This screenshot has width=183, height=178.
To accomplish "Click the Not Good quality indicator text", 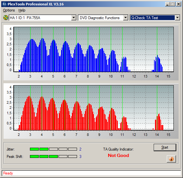I will point(118,155).
